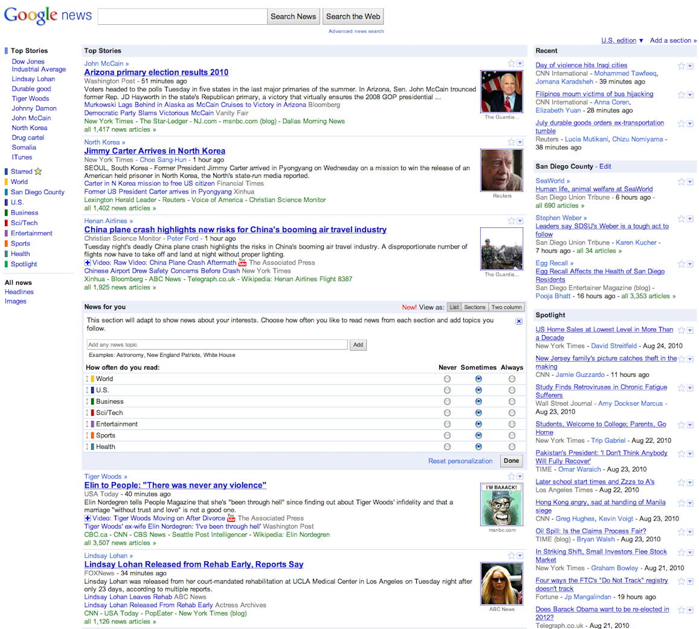Star the Arizona primary election story
The height and width of the screenshot is (629, 699).
(x=511, y=64)
